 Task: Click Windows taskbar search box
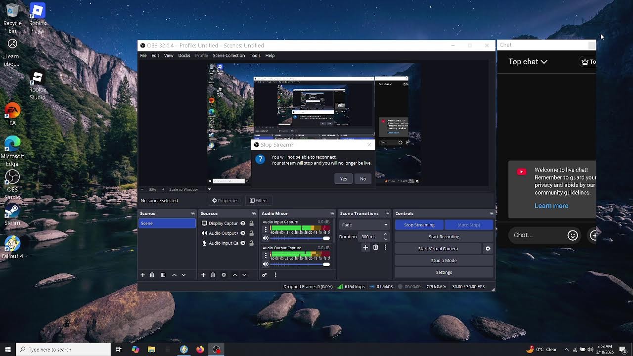point(63,350)
